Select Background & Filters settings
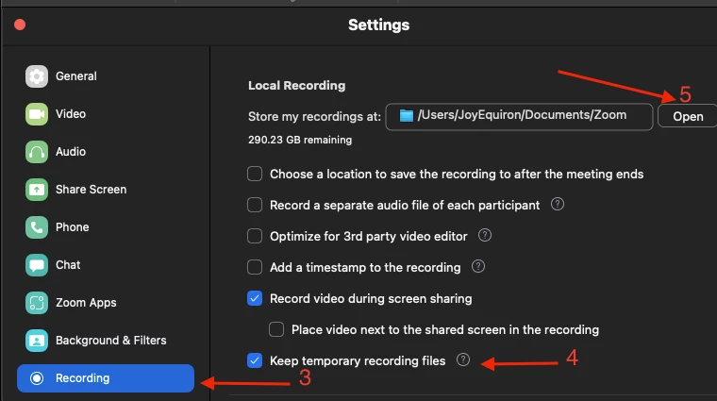Viewport: 717px width, 401px height. [x=106, y=341]
